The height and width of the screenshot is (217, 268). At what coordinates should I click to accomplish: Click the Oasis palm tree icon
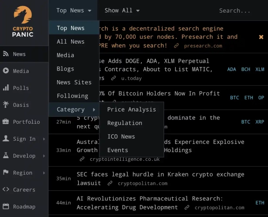coord(6,105)
